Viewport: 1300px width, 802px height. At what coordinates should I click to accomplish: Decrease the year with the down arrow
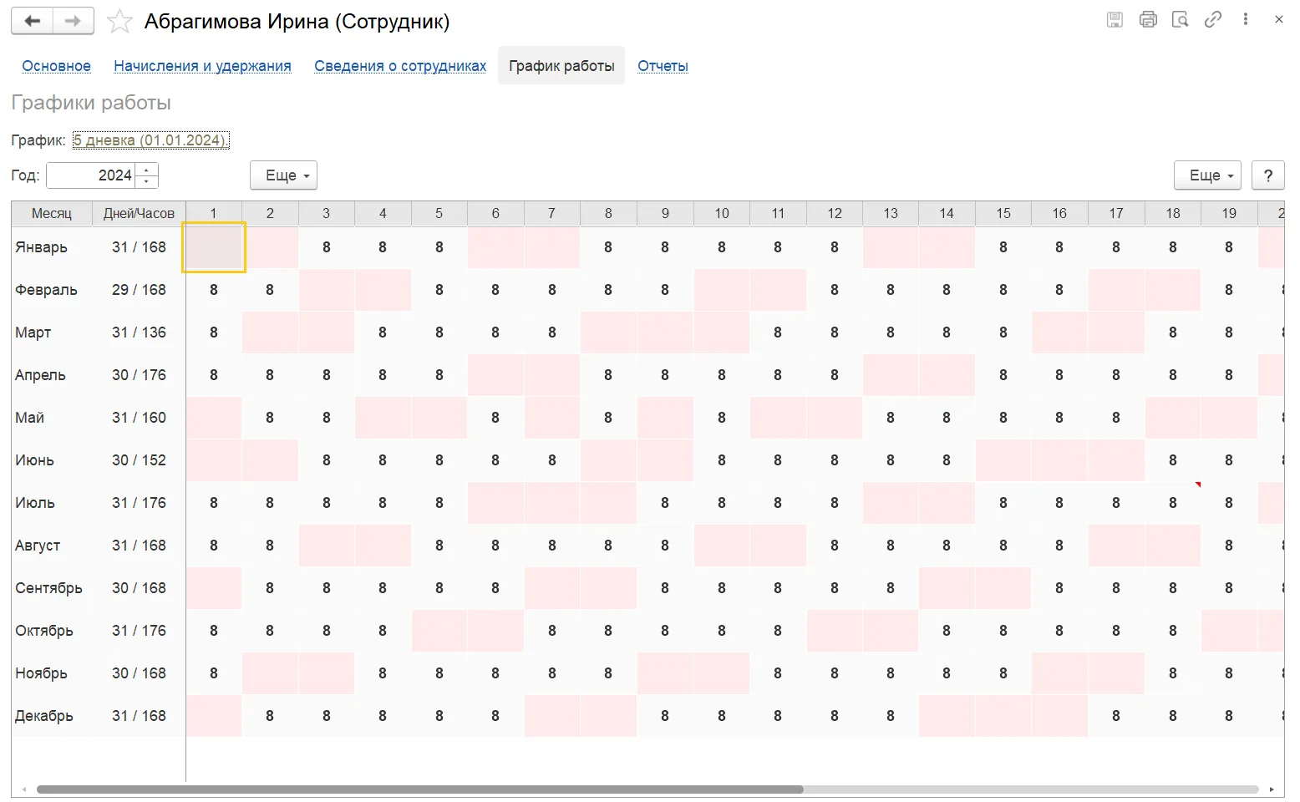coord(147,181)
